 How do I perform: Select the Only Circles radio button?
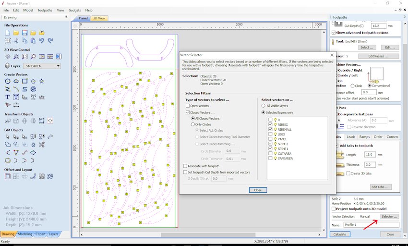pyautogui.click(x=193, y=124)
